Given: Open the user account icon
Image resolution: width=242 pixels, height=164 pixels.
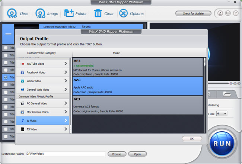Looking at the screenshot, I should tap(220, 13).
